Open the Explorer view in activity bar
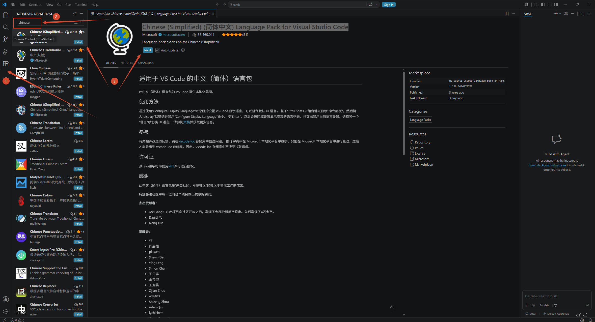595x322 pixels. point(6,15)
